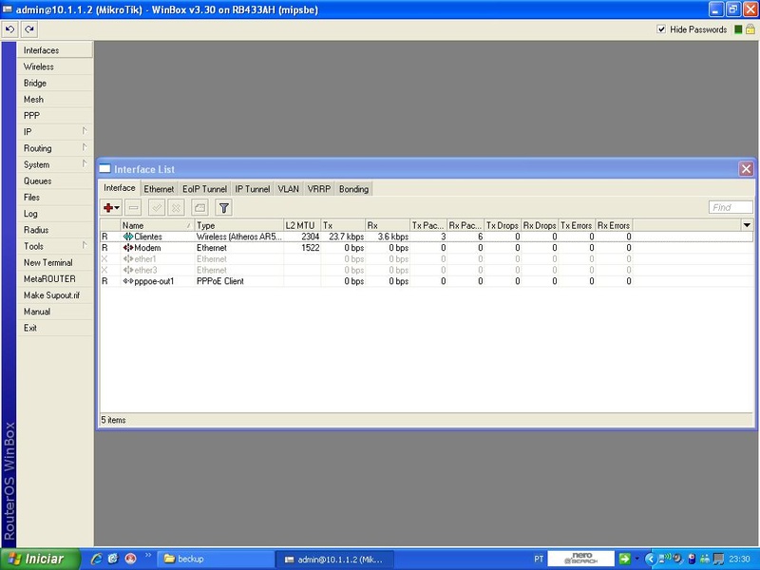Click the Undo arrow icon

(x=9, y=29)
